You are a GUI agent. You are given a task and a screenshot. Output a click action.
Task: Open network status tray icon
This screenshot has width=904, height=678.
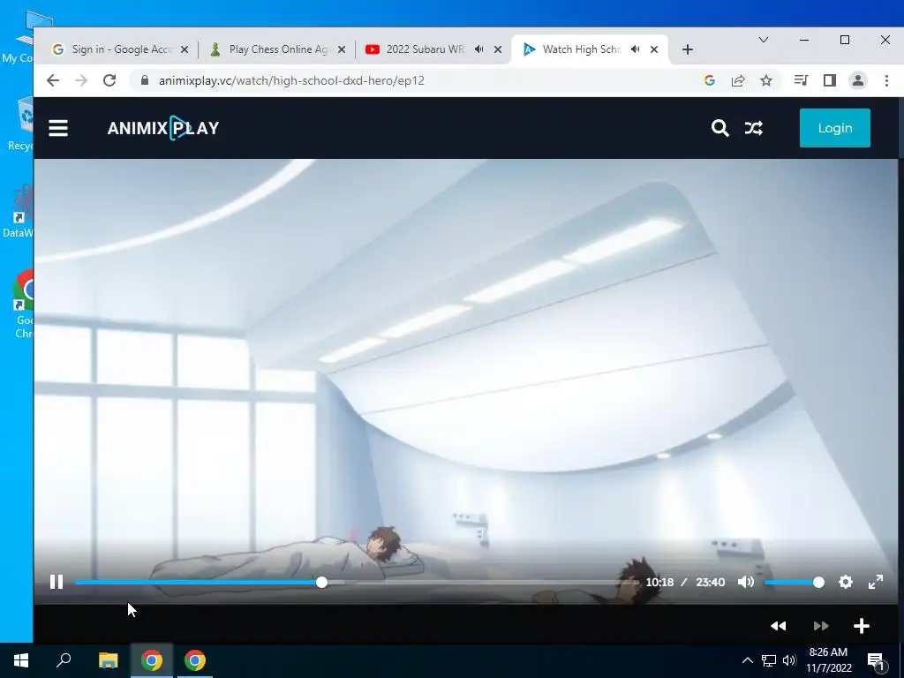pyautogui.click(x=769, y=660)
